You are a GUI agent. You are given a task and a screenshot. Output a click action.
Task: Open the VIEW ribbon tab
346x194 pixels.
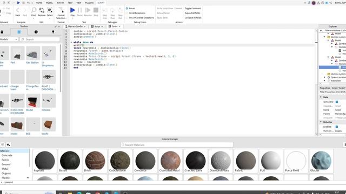pos(79,3)
